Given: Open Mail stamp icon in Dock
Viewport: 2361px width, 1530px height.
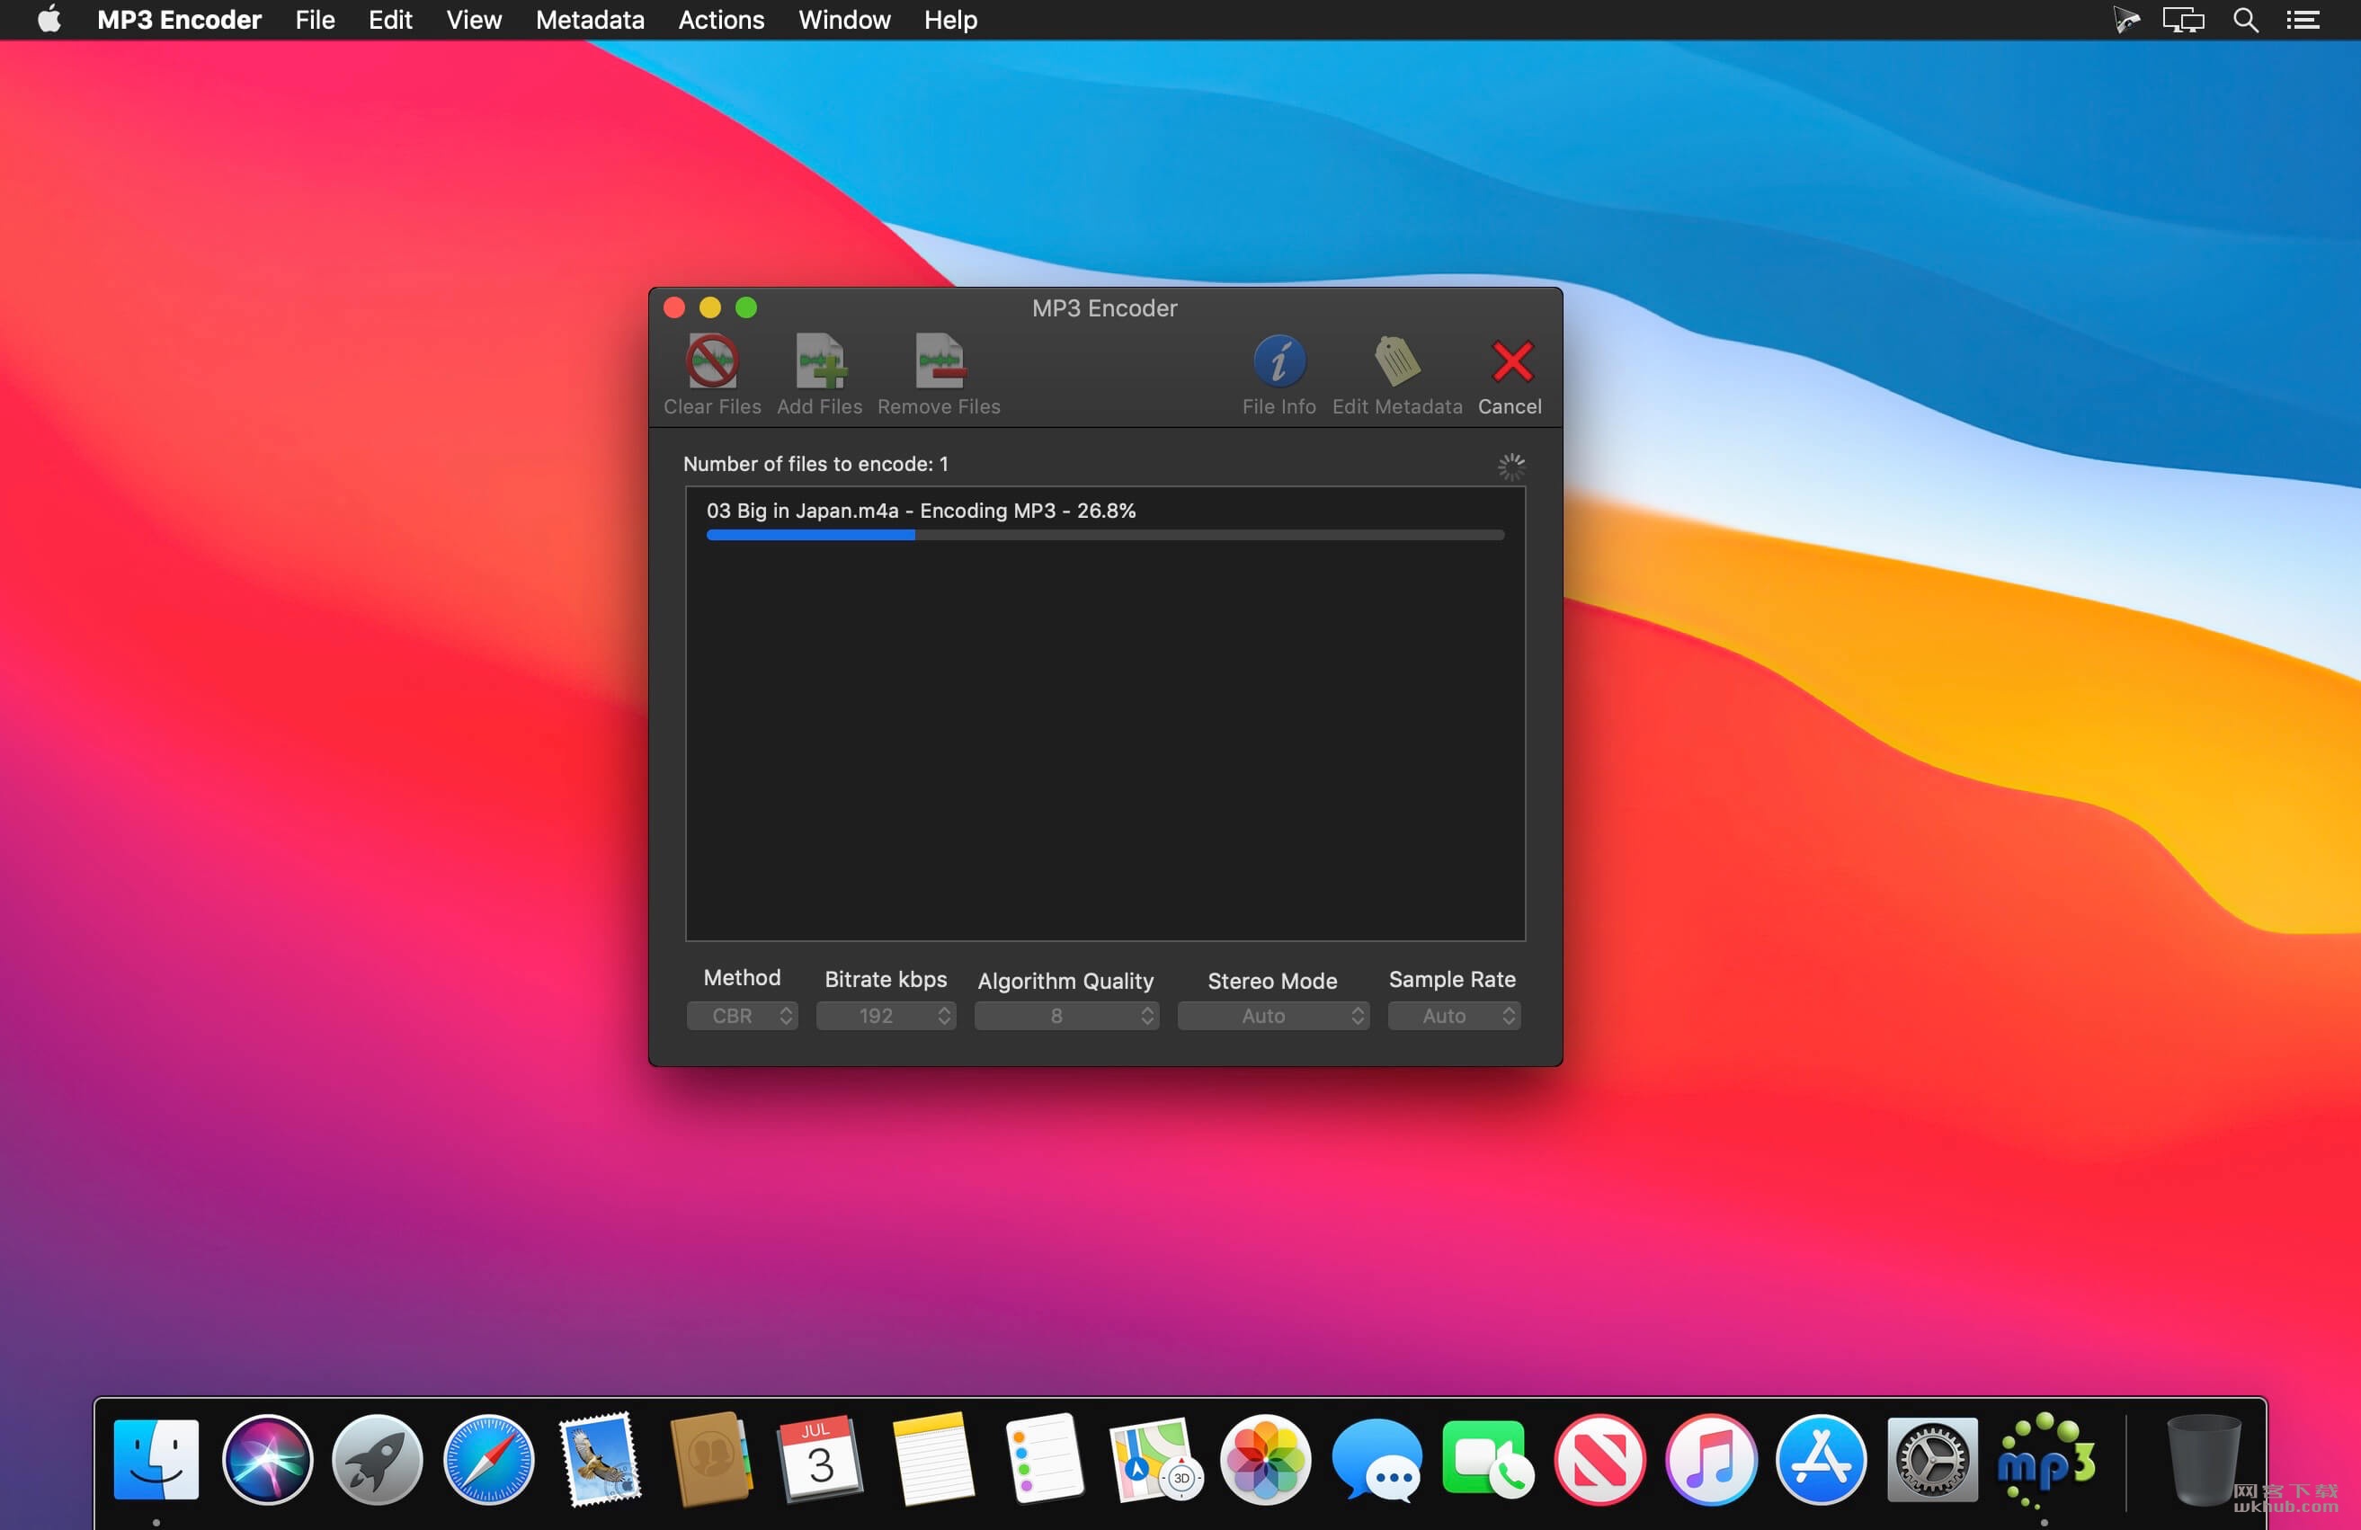Looking at the screenshot, I should point(601,1460).
